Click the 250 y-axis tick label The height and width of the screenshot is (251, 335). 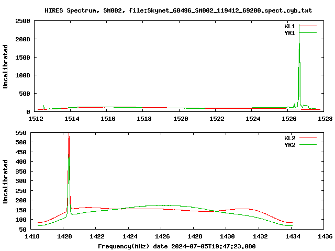point(21,191)
